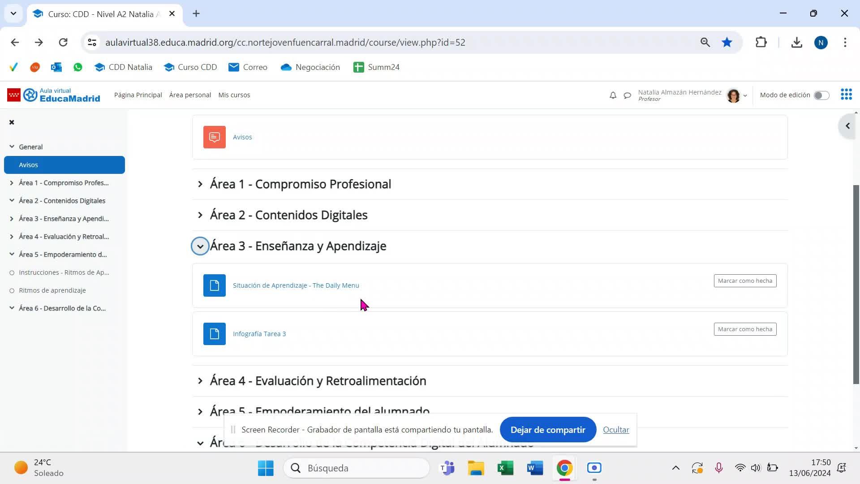Click the Infografía Tarea 3 page icon
Screen dimensions: 860x484
(x=214, y=334)
